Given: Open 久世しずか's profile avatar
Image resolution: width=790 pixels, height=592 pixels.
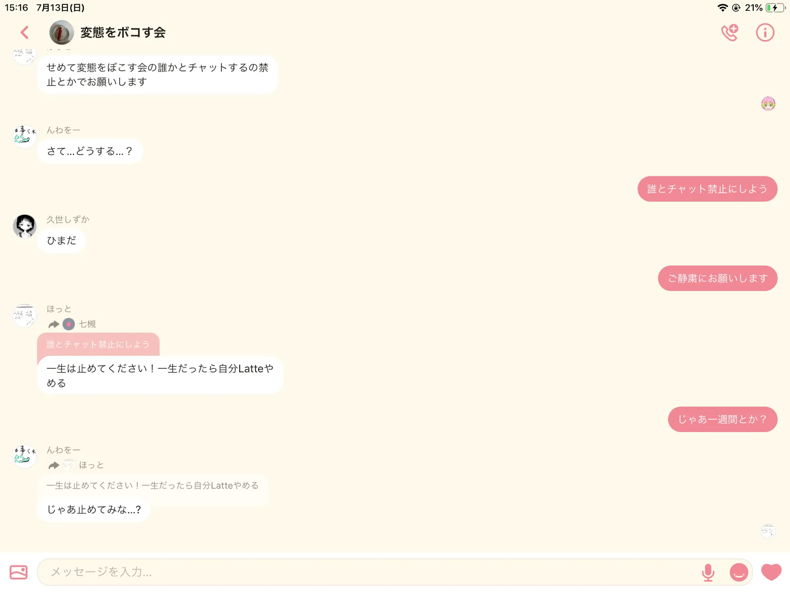Looking at the screenshot, I should point(25,226).
